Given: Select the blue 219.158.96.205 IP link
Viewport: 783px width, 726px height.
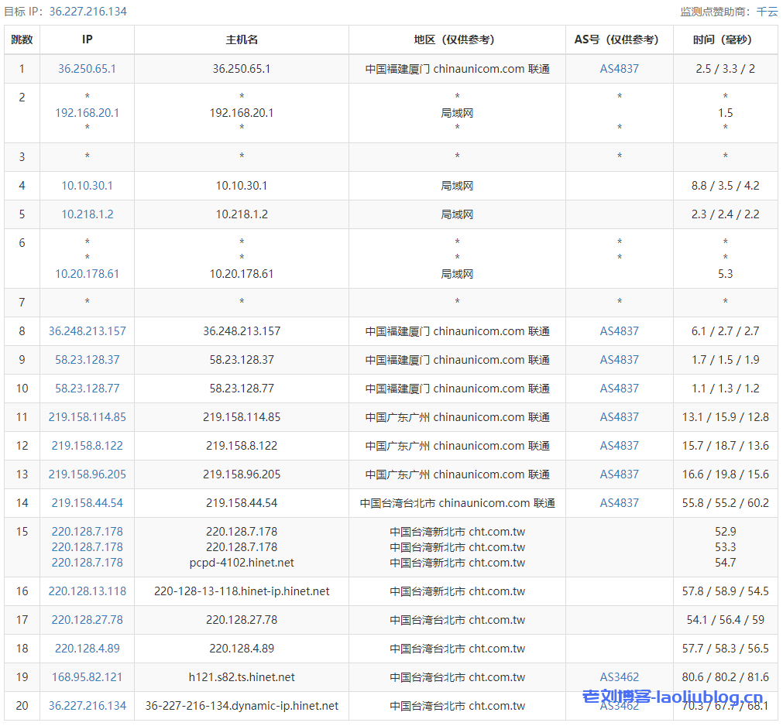Looking at the screenshot, I should 87,474.
